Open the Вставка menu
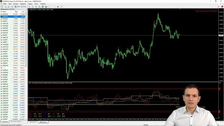 coord(15,4)
